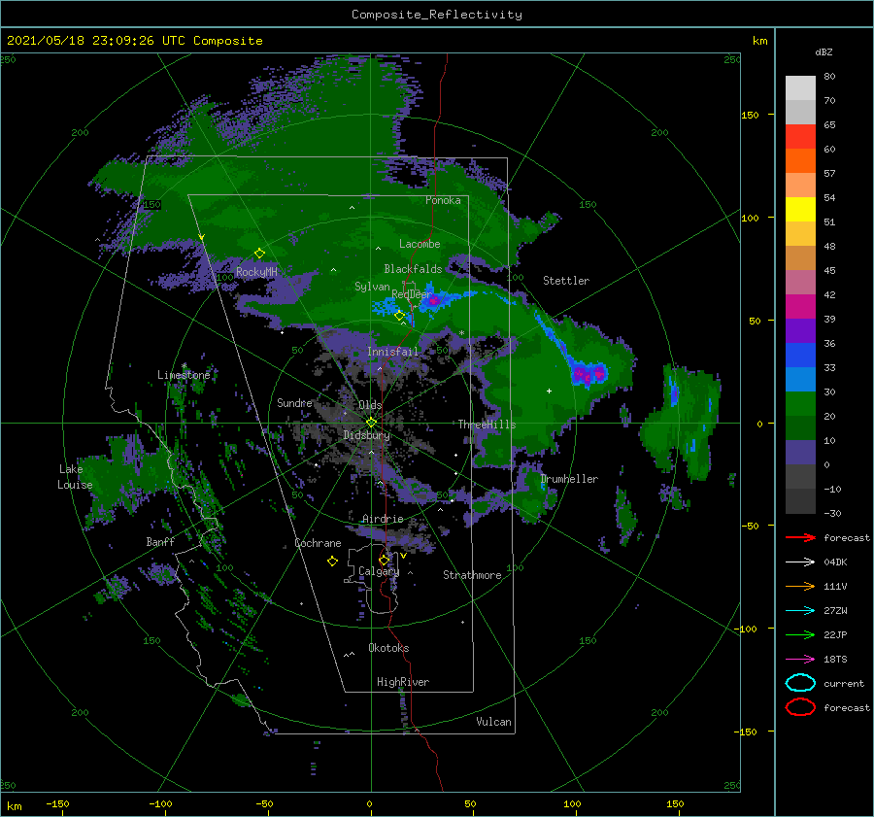The height and width of the screenshot is (817, 874).
Task: Click the Vulcan town label
Action: pyautogui.click(x=493, y=722)
